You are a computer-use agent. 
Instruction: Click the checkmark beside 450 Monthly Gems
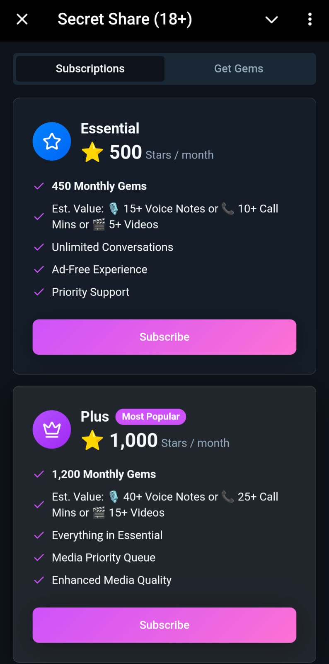[x=39, y=186]
